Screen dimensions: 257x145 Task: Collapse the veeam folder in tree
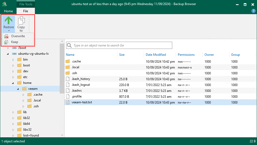(18, 89)
